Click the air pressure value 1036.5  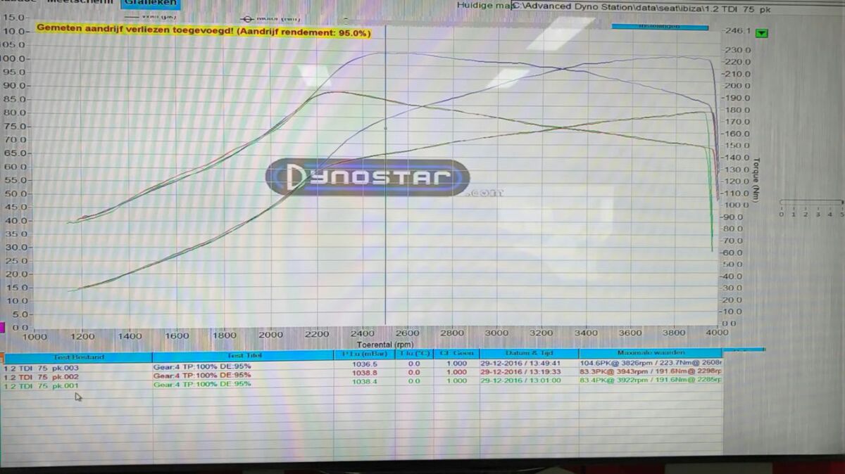coord(365,364)
